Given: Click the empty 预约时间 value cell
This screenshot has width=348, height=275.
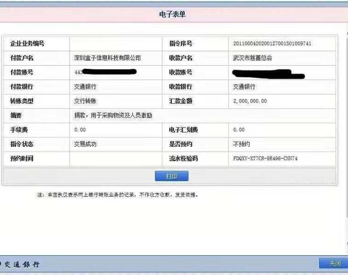Looking at the screenshot, I should pyautogui.click(x=116, y=159).
